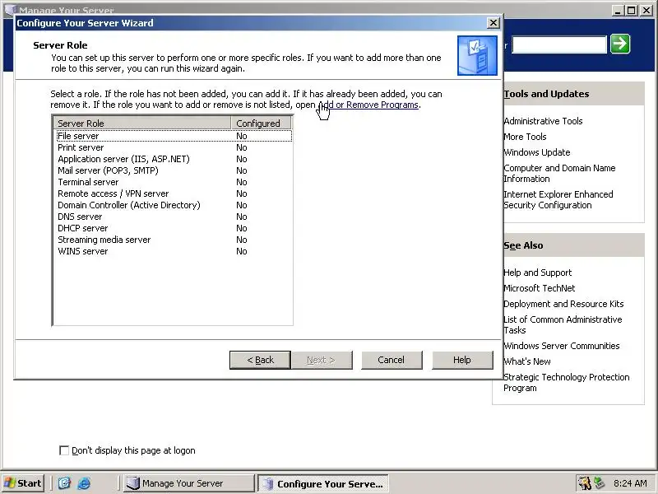The height and width of the screenshot is (494, 658).
Task: Click the Server Role column header
Action: (x=142, y=123)
